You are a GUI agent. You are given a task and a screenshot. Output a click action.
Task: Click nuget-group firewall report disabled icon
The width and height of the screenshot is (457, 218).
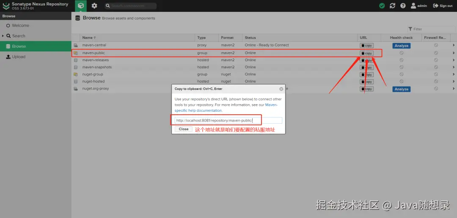click(x=436, y=74)
